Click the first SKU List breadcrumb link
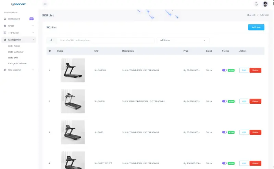This screenshot has width=274, height=169. pyautogui.click(x=251, y=15)
